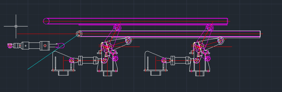282x92 pixels.
Task: Pick the magenta pin on the left mounting bracket
Action: click(72, 60)
